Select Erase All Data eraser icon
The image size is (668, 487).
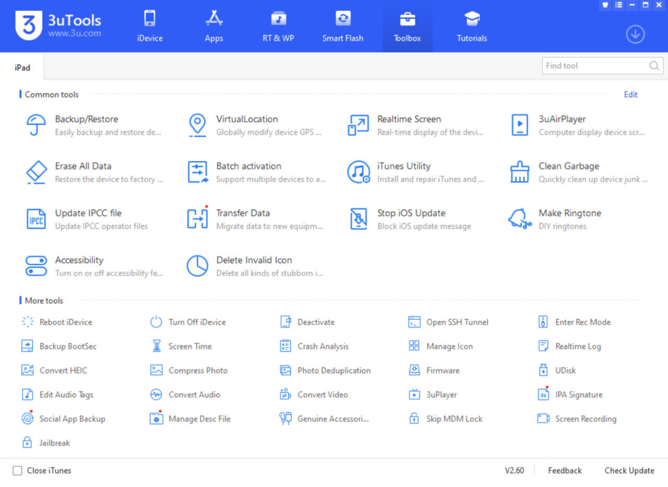pos(37,172)
